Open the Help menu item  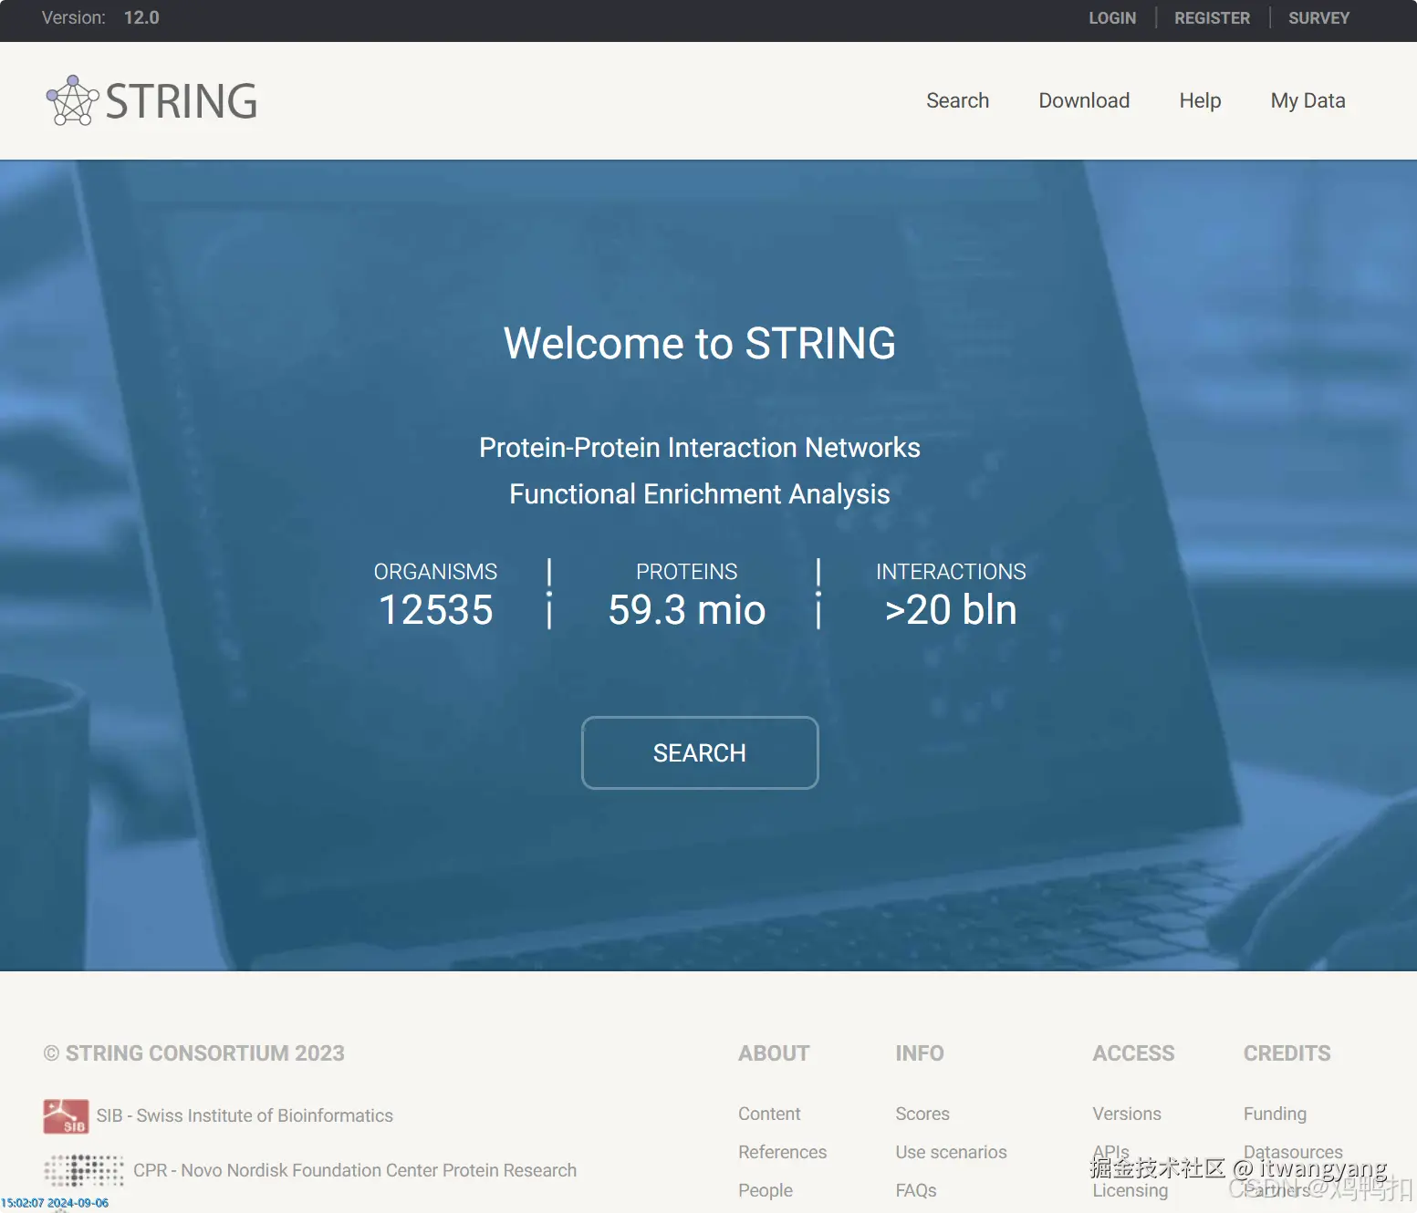coord(1200,100)
